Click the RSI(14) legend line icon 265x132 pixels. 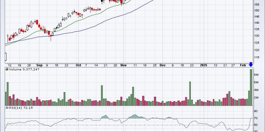coord(7,108)
